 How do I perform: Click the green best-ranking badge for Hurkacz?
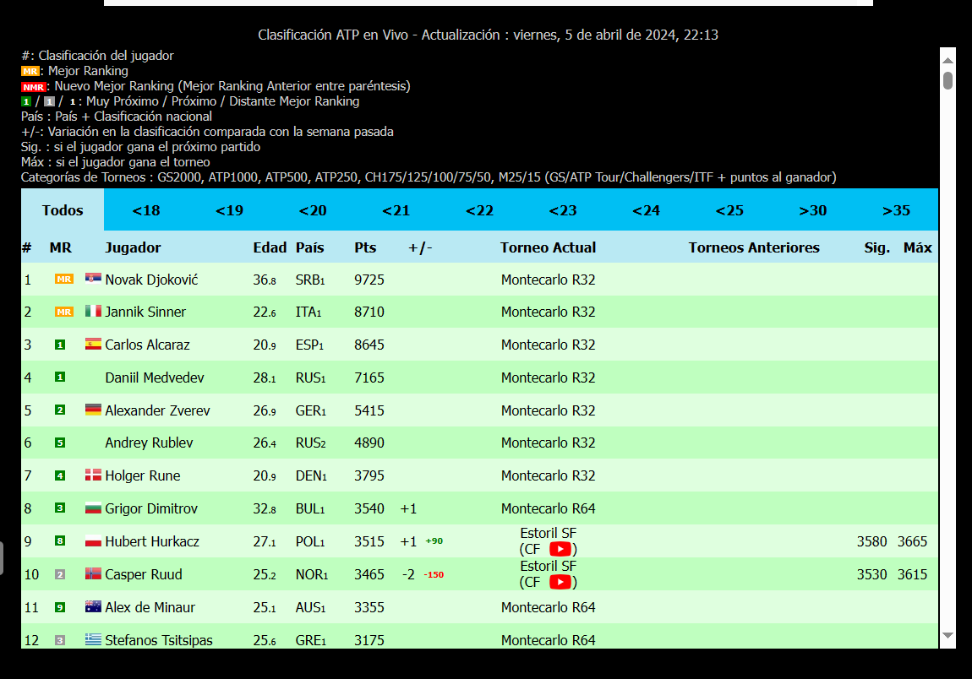[60, 540]
